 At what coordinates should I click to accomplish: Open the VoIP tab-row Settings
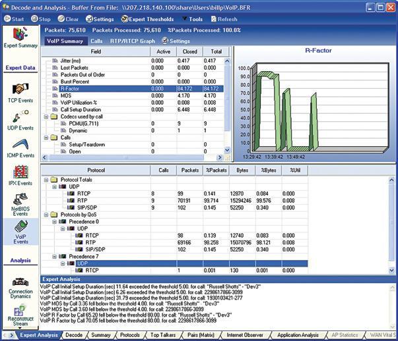176,41
